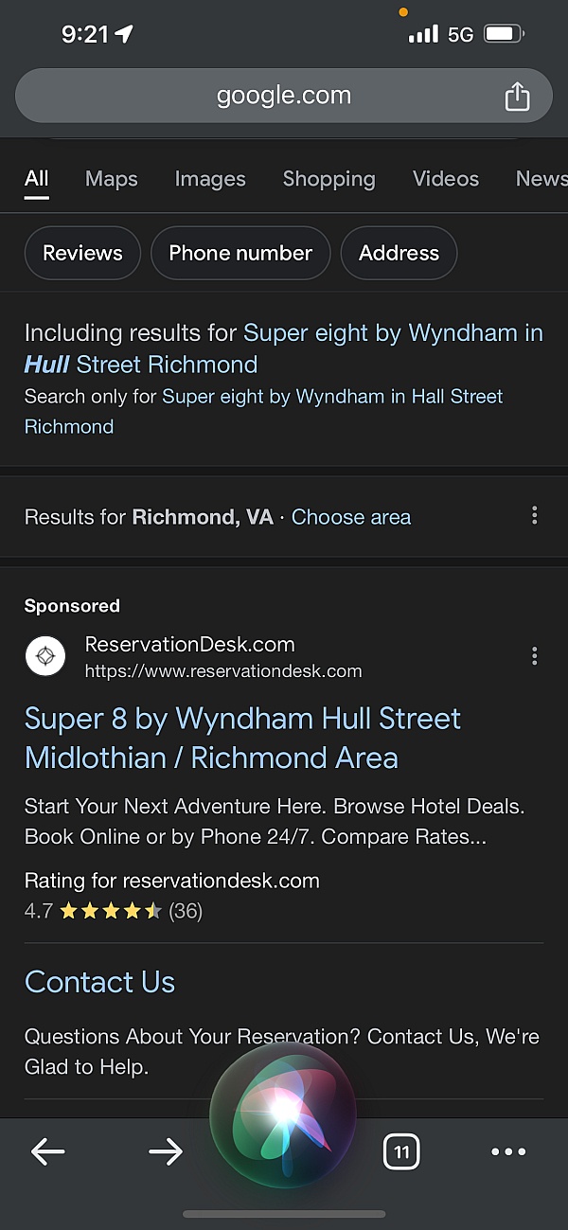
Task: Switch to the Maps tab
Action: tap(111, 179)
